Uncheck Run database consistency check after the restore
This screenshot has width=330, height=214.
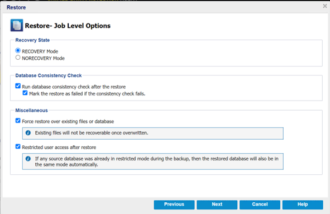pyautogui.click(x=18, y=86)
